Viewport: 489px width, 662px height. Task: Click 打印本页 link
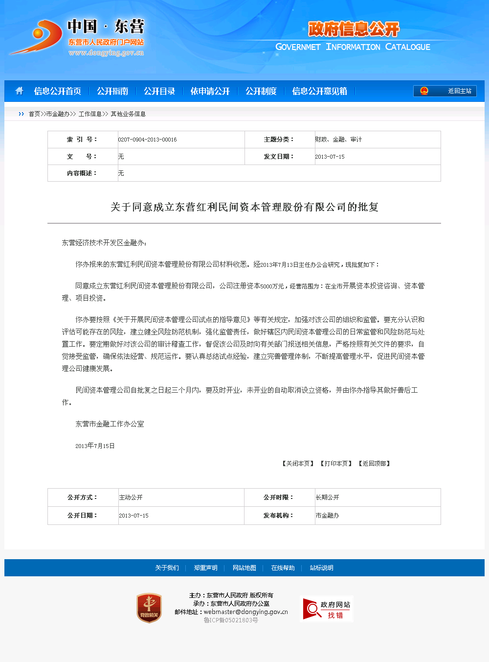(x=336, y=464)
